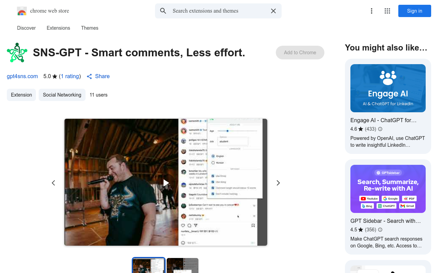Go to previous screenshot with left arrow
Viewport: 438px width, 273px height.
(53, 183)
